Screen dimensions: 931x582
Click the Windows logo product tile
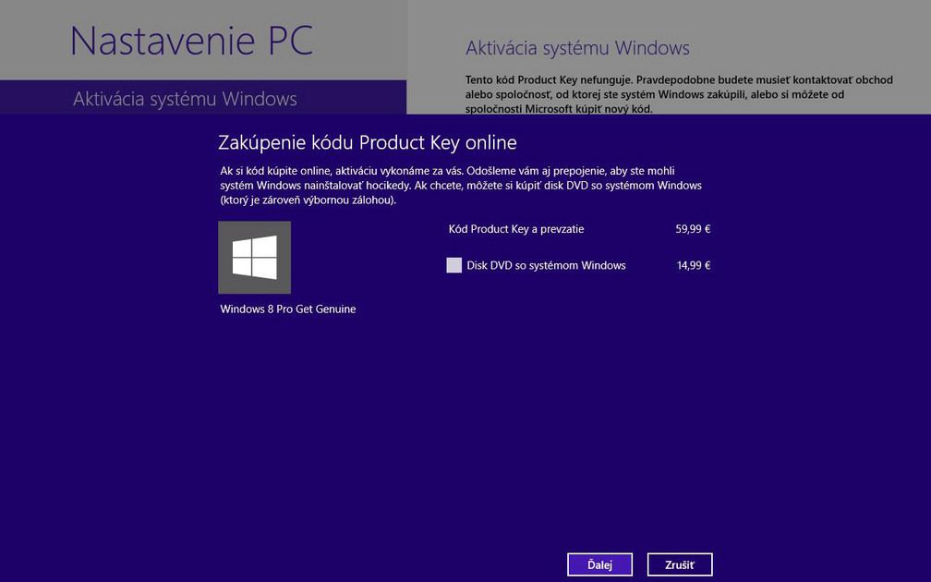[254, 257]
